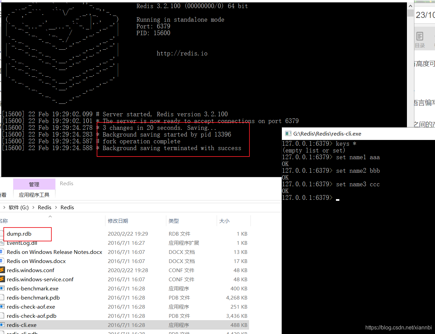Click the 488 KB size value

click(x=239, y=325)
